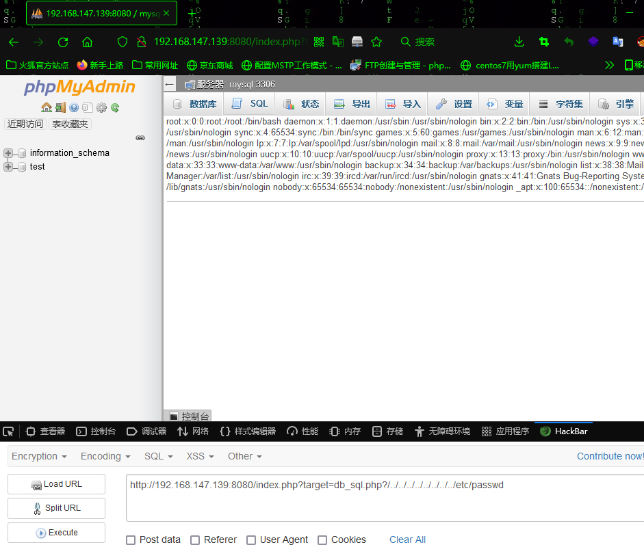Screen dimensions: 644x560
Task: Expand the test database tree node
Action: (x=7, y=167)
